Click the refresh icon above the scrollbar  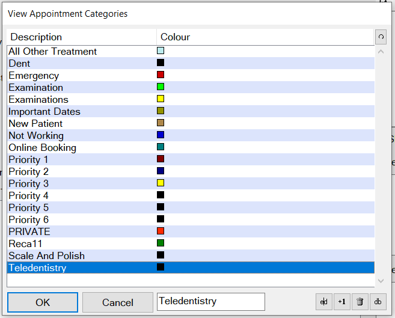point(381,37)
